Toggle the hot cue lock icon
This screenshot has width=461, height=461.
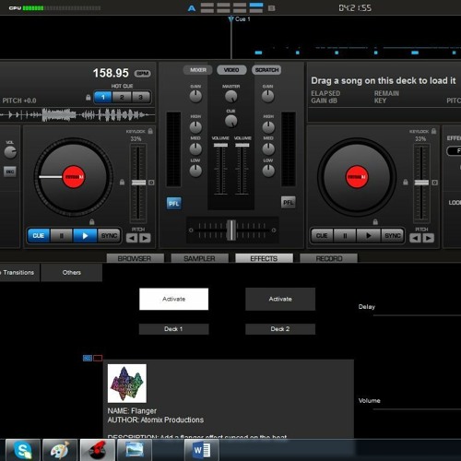89,98
